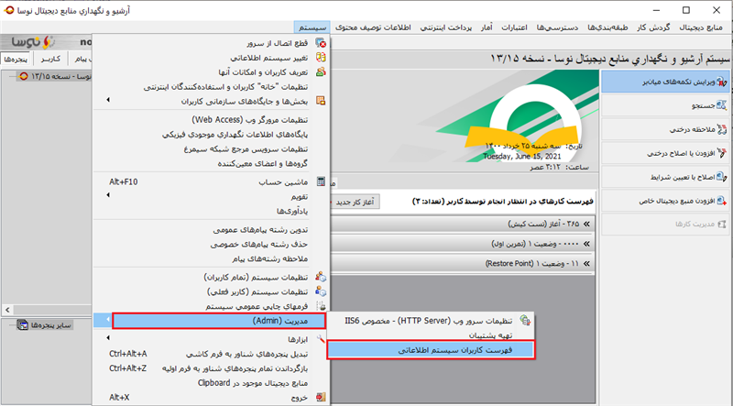
Task: Click the search (جستجو) binoculars icon in sidebar
Action: (x=723, y=107)
